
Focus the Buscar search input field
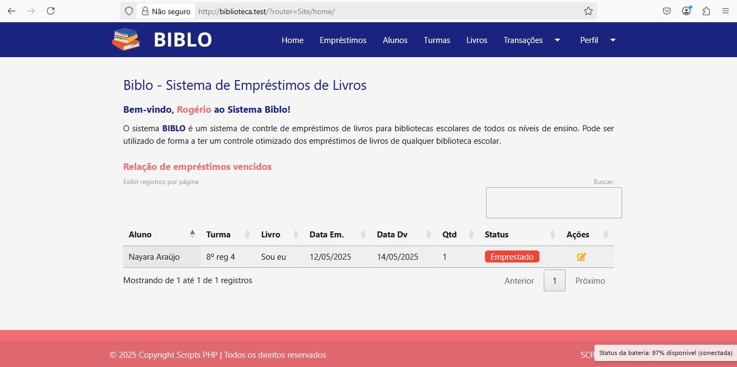click(554, 203)
